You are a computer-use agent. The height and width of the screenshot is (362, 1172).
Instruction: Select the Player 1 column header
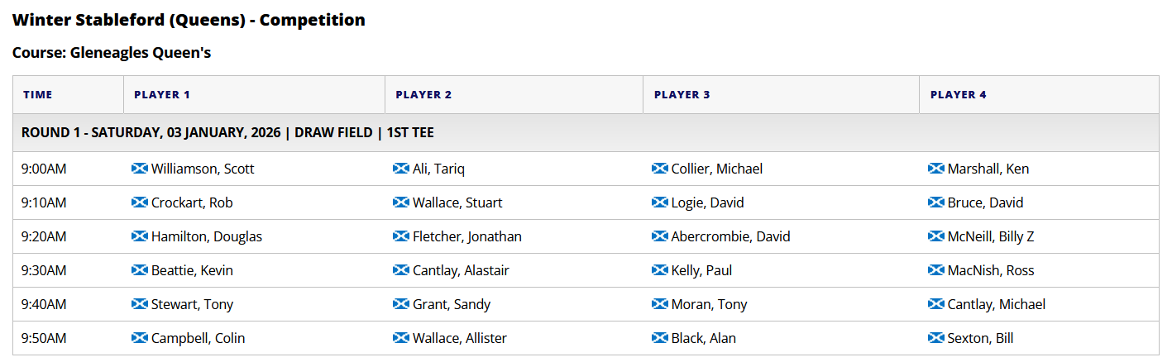pos(255,95)
